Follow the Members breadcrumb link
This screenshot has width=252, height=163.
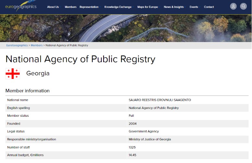click(37, 45)
